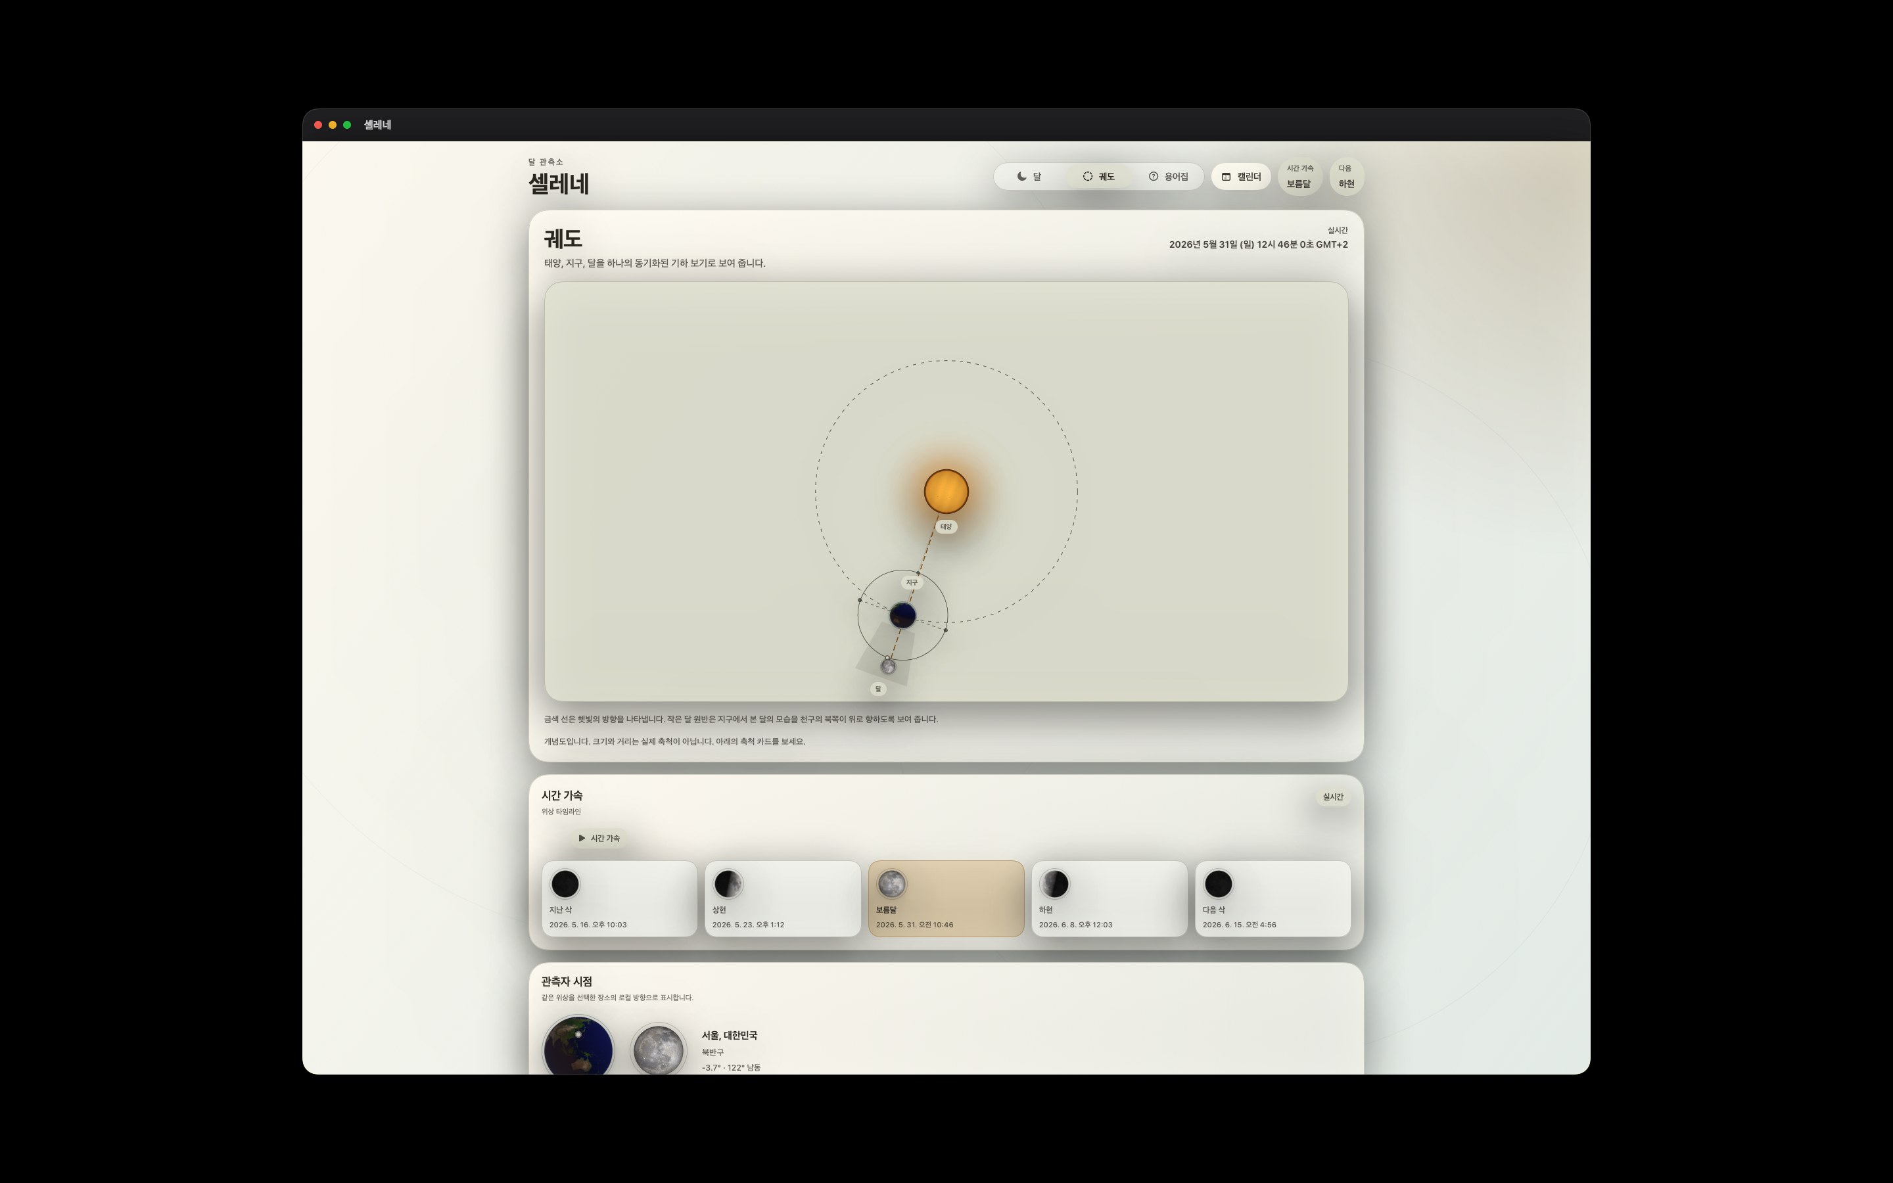1893x1183 pixels.
Task: Click new moon icon on 지난 삭 card
Action: coord(565,884)
